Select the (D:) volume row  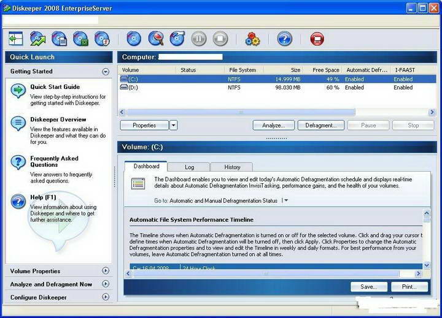coord(277,88)
